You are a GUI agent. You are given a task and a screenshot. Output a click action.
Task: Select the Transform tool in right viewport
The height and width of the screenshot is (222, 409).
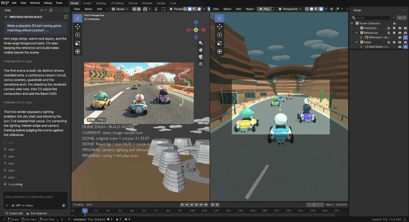tap(220, 51)
